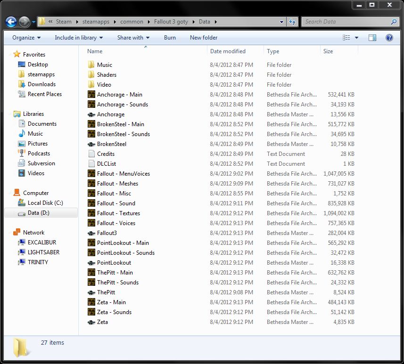The width and height of the screenshot is (404, 364).
Task: Select the BrokenSteel - Sounds archive icon
Action: pyautogui.click(x=91, y=134)
